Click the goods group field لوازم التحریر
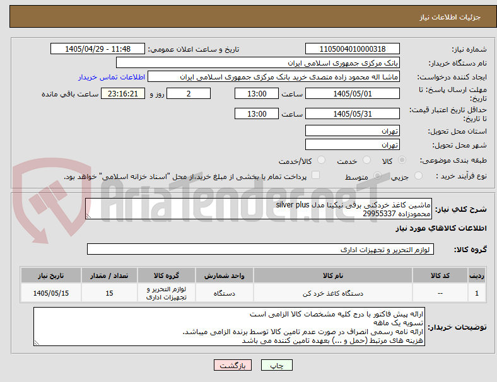Image resolution: width=497 pixels, height=382 pixels. coord(260,249)
